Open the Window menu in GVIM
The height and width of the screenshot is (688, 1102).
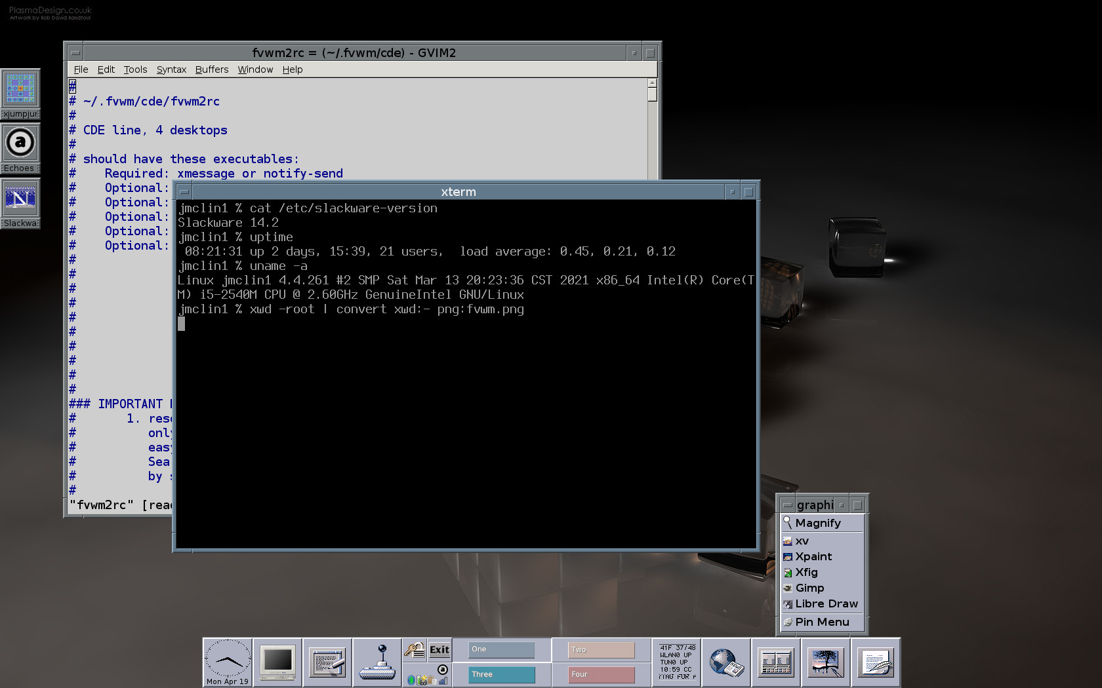pos(255,69)
